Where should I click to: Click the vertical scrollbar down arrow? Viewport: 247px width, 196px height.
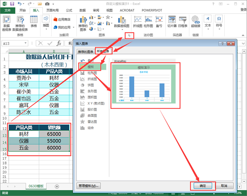(244, 181)
